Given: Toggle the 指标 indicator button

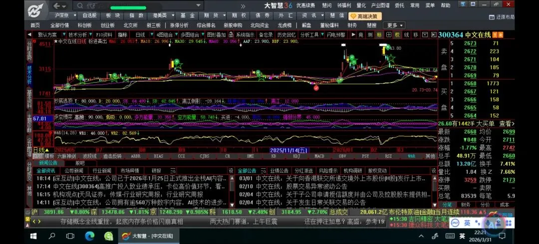Looking at the screenshot, I should [123, 35].
